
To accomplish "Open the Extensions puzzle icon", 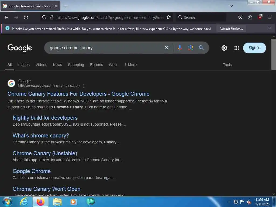I will [x=250, y=17].
